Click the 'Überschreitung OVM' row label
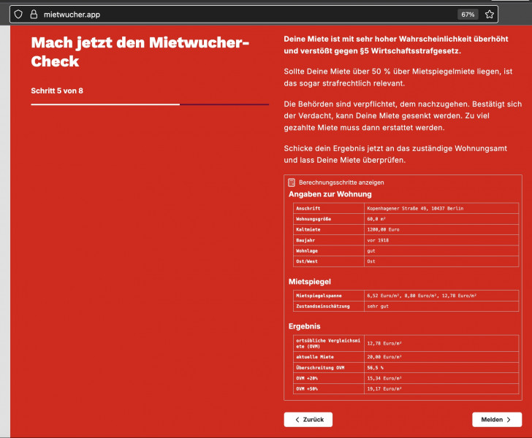Image resolution: width=532 pixels, height=438 pixels. coord(320,367)
